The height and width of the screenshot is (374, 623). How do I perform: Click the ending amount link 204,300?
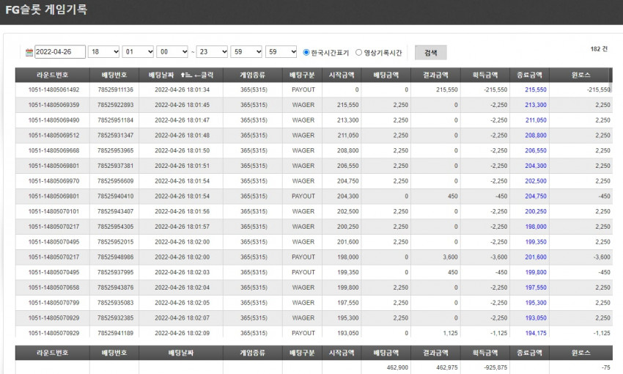(x=536, y=166)
